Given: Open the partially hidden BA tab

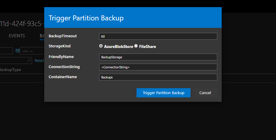Looking at the screenshot, I should (42, 36).
